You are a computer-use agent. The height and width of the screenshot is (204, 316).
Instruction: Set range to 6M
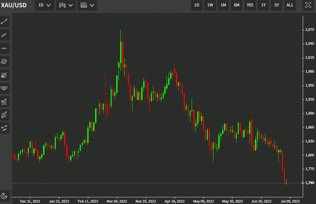tap(237, 5)
